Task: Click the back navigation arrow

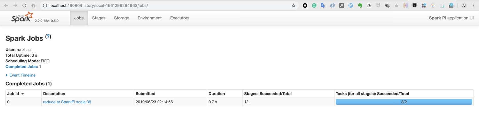Action: pos(6,5)
